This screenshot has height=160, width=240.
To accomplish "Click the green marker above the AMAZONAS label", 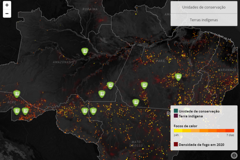I will (x=85, y=51).
